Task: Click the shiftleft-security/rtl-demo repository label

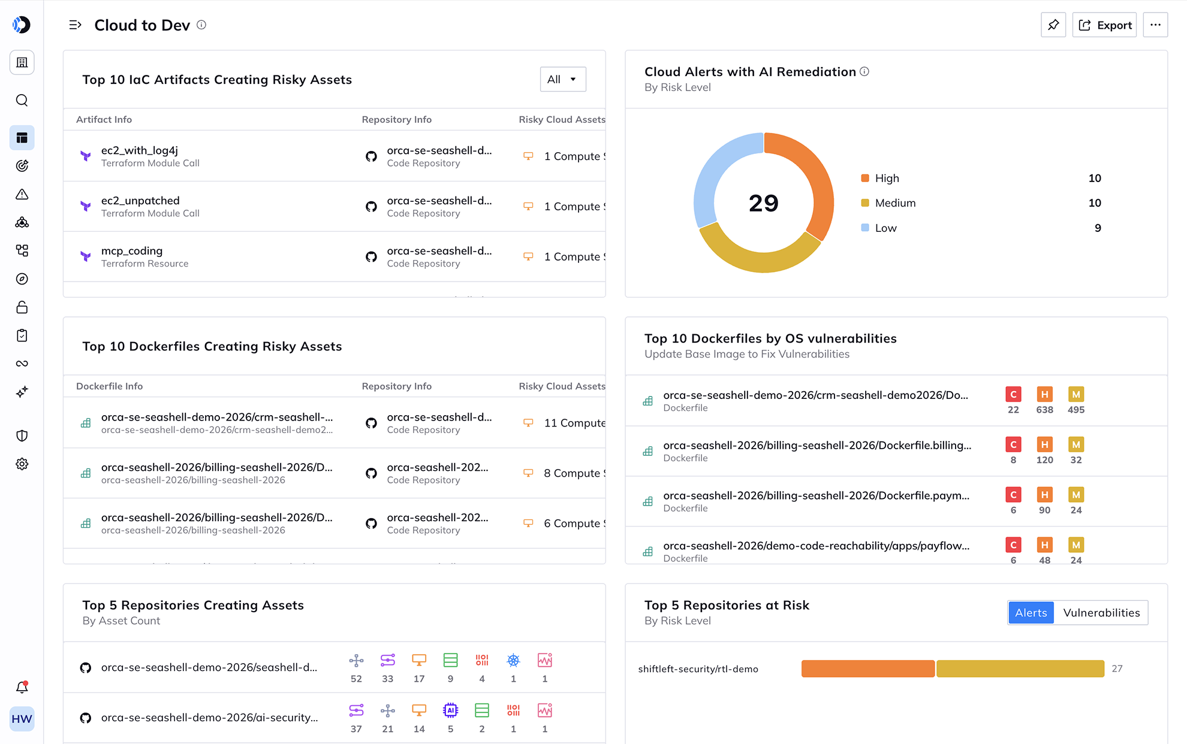Action: (x=698, y=669)
